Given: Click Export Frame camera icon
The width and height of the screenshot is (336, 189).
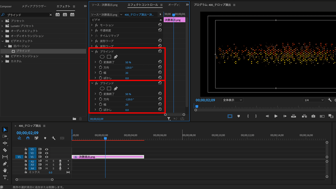Looking at the screenshot, I should tap(313, 116).
